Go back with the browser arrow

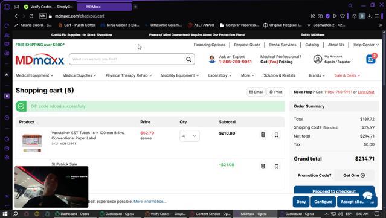tap(16, 16)
